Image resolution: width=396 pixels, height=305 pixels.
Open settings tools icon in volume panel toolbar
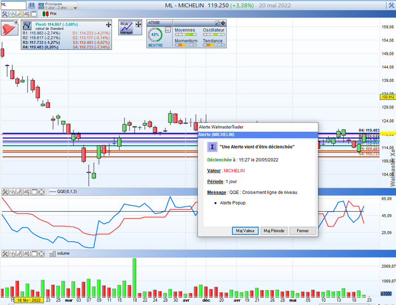[x=5, y=254]
